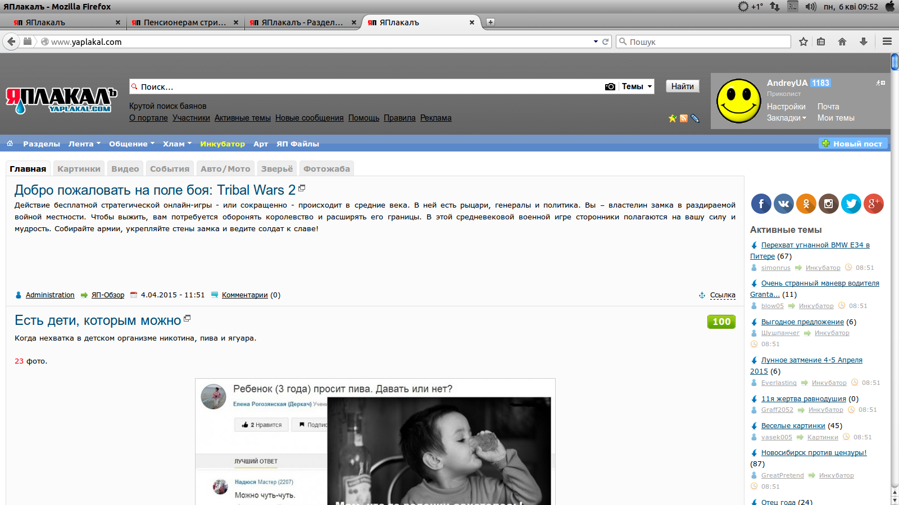Open the weather indicator showing +1°
This screenshot has width=899, height=505.
click(x=751, y=7)
